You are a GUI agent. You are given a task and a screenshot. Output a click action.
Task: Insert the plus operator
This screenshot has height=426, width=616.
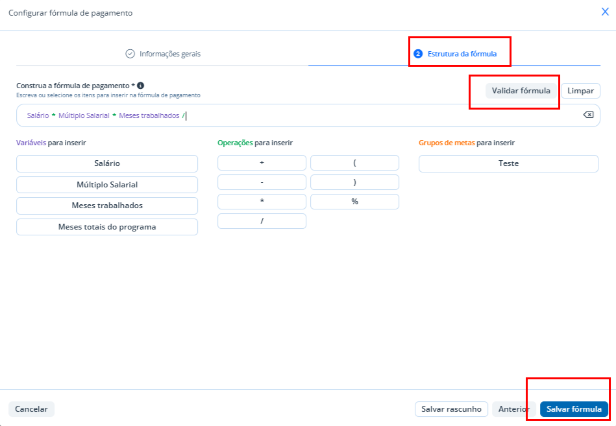point(262,163)
